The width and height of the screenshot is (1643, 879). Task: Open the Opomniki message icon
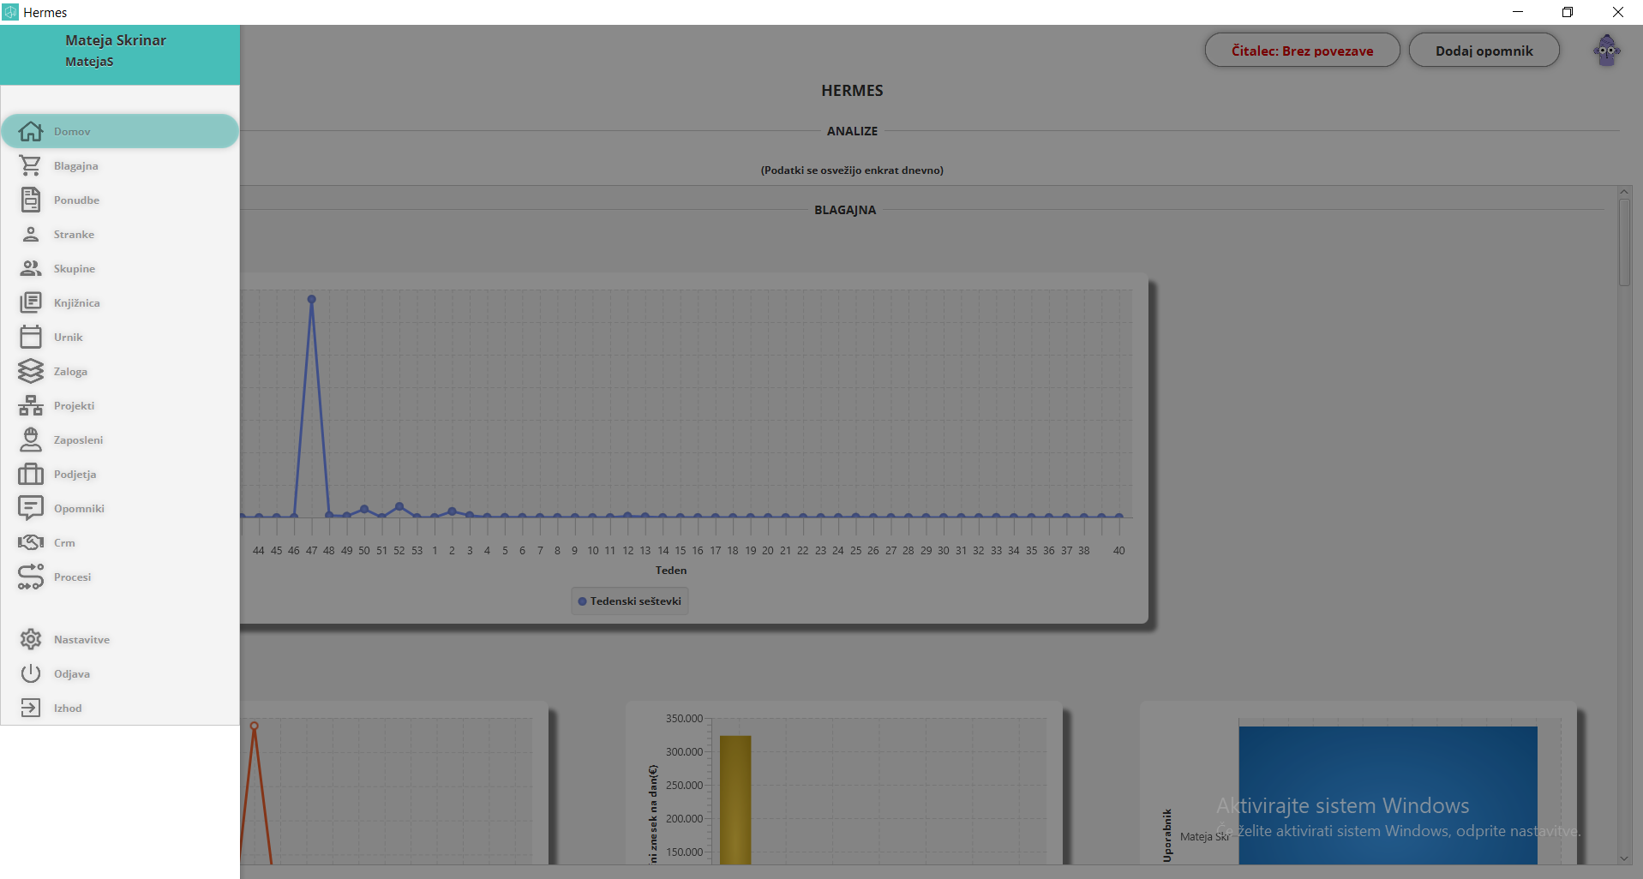point(31,508)
